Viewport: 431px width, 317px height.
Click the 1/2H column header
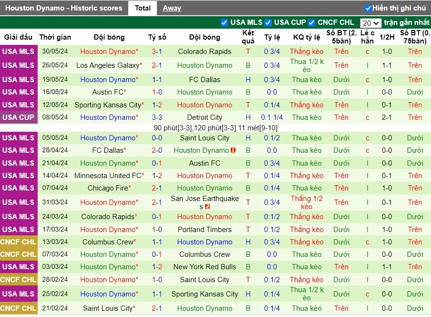[x=387, y=37]
